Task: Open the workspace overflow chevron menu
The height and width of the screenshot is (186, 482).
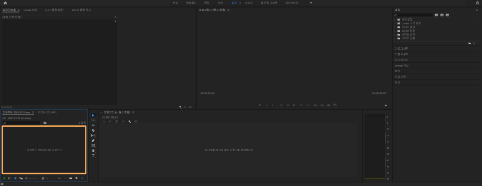Action: click(x=311, y=3)
